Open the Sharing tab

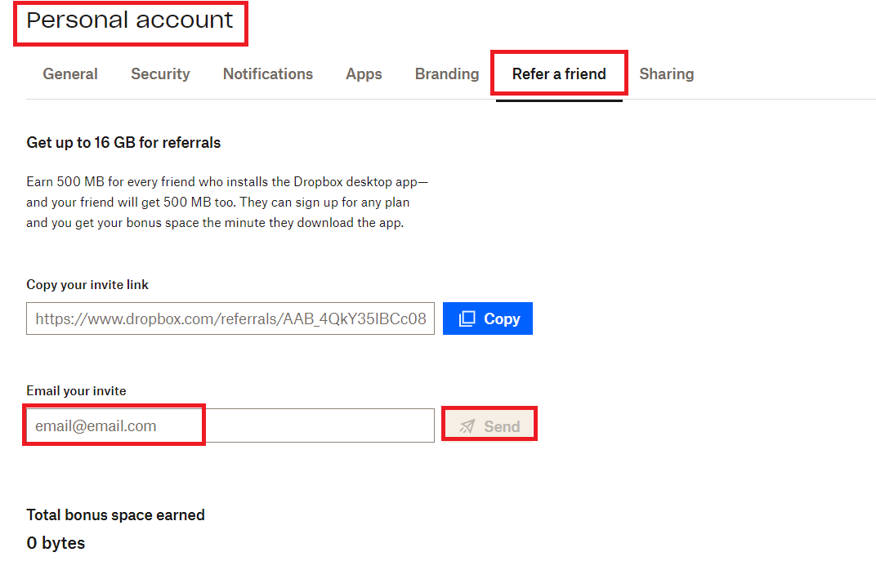point(667,73)
